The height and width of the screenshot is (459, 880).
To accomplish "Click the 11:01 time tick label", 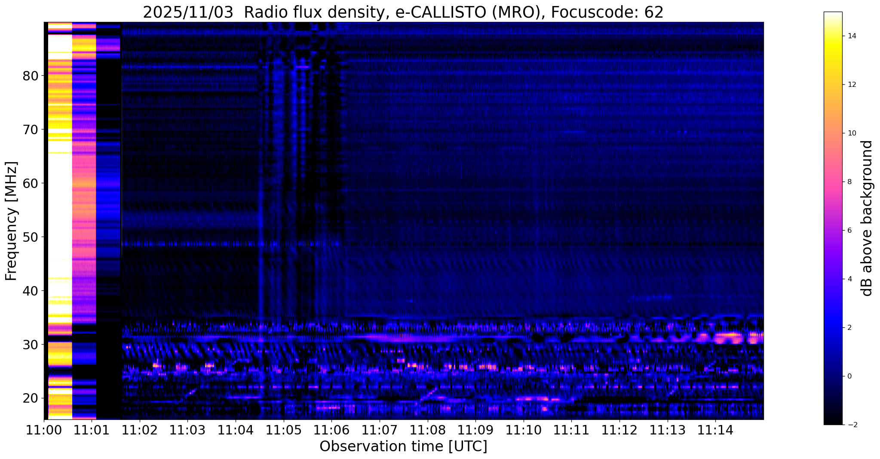I will (x=92, y=430).
